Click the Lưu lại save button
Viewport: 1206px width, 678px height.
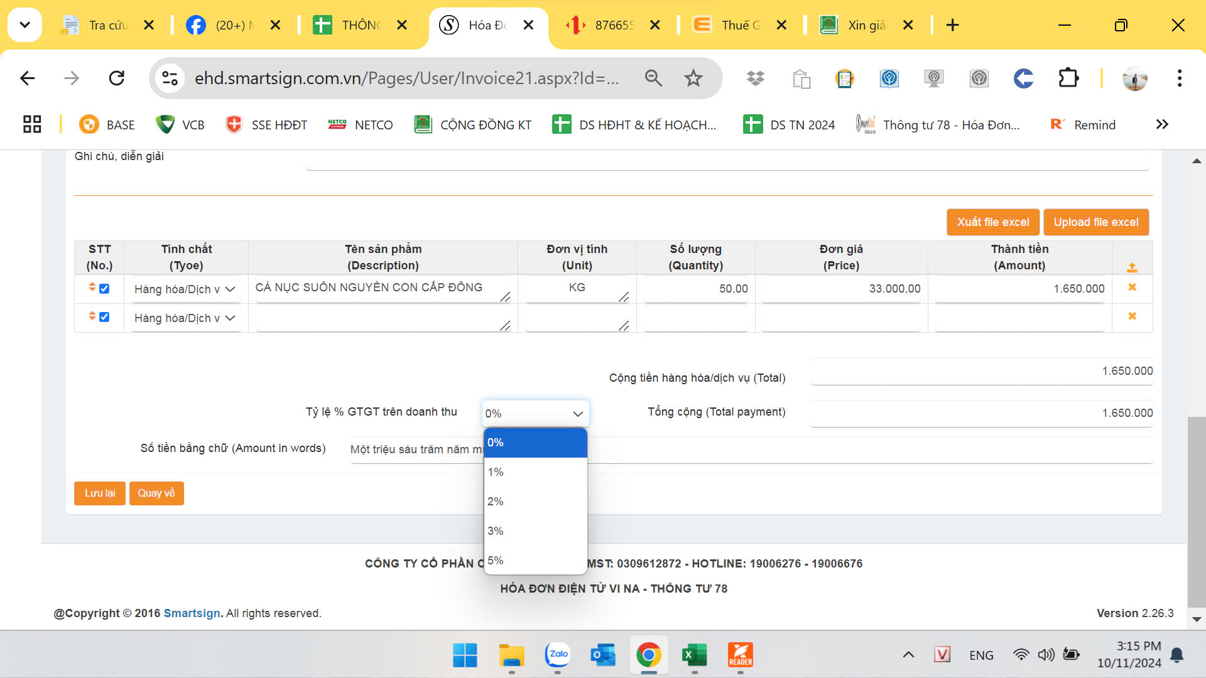100,493
